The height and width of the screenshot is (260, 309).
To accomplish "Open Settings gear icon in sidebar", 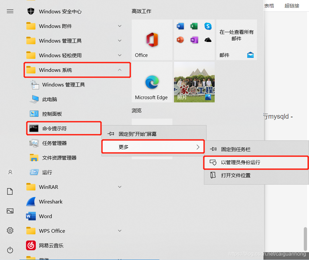I will [10, 230].
